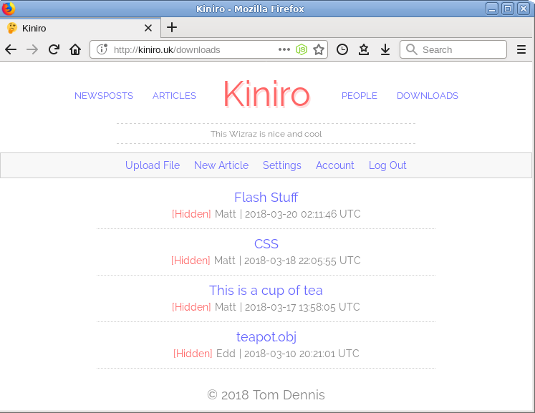535x413 pixels.
Task: Focus the Search input field
Action: pos(458,49)
